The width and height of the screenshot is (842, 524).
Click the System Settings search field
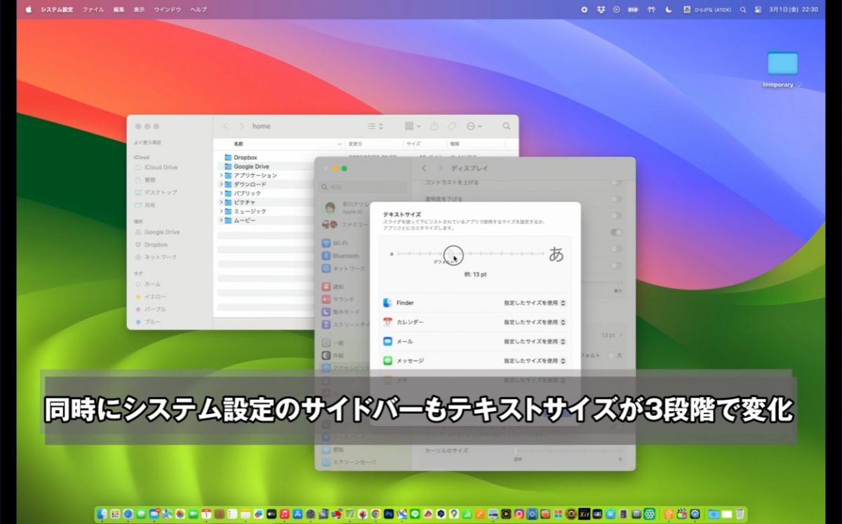click(x=363, y=187)
